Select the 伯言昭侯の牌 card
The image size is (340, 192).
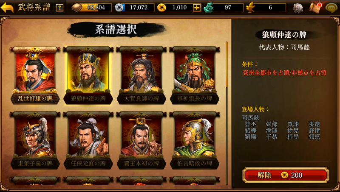tap(195, 140)
